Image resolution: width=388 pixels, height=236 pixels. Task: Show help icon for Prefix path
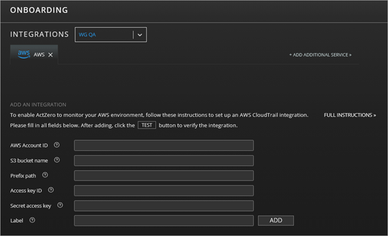pyautogui.click(x=45, y=175)
